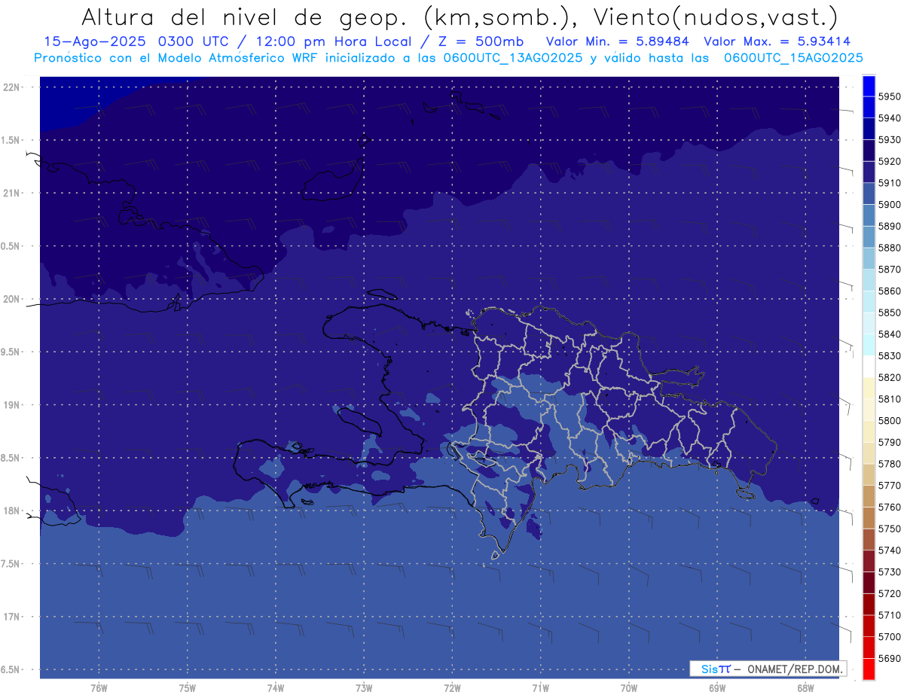Click the '5740' color bar label
The image size is (904, 698).
pyautogui.click(x=889, y=550)
